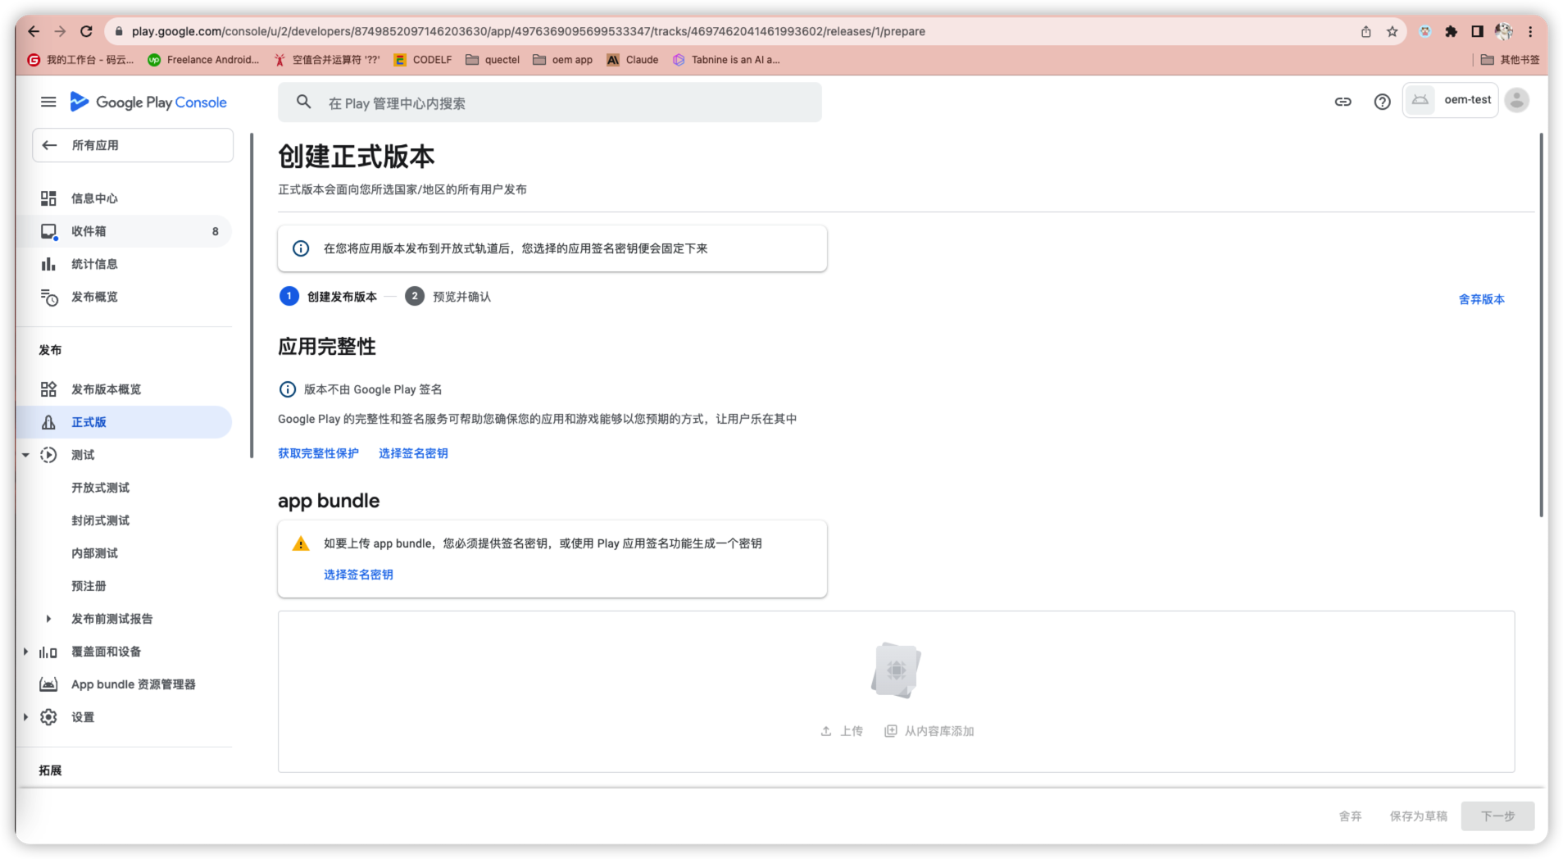Share page via browser share icon

pos(1365,31)
